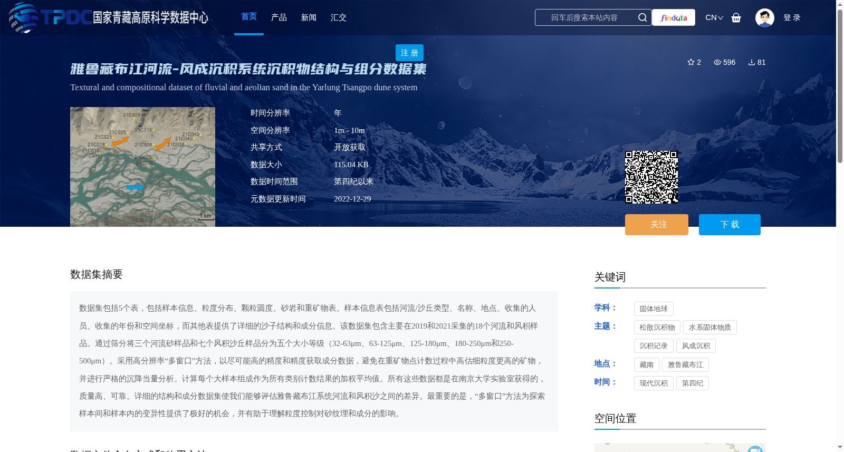844x452 pixels.
Task: Open the shopping basket icon
Action: (736, 17)
